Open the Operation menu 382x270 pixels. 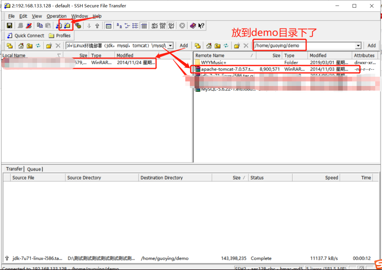pyautogui.click(x=57, y=16)
